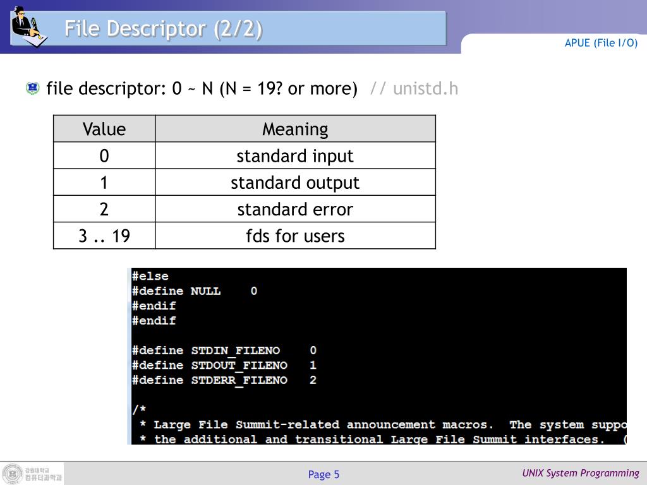Click the university seal logo in footer
The height and width of the screenshot is (485, 647).
[x=12, y=474]
